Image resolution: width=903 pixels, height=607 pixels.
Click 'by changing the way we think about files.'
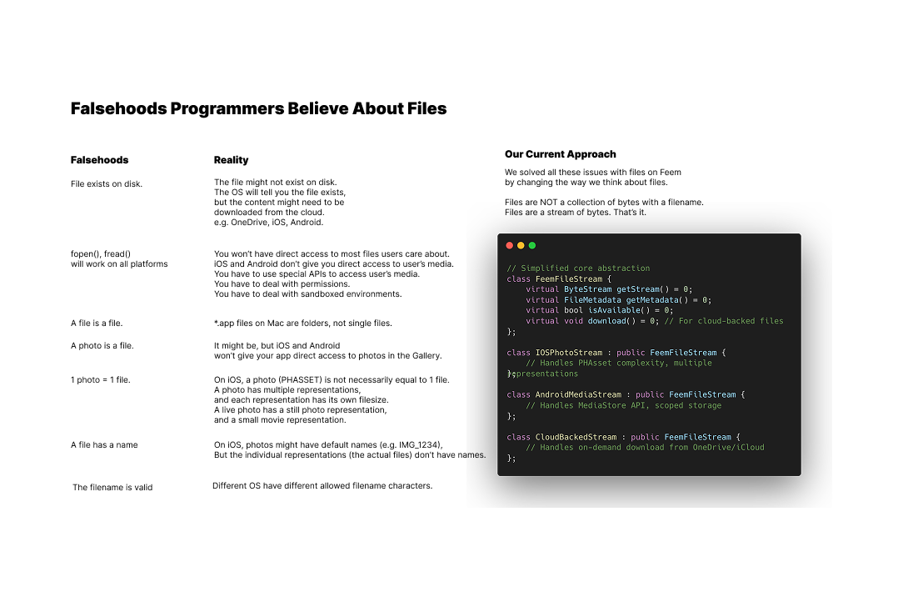click(586, 182)
